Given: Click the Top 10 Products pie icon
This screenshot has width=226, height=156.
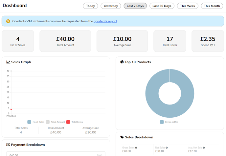Looking at the screenshot, I should (122, 62).
